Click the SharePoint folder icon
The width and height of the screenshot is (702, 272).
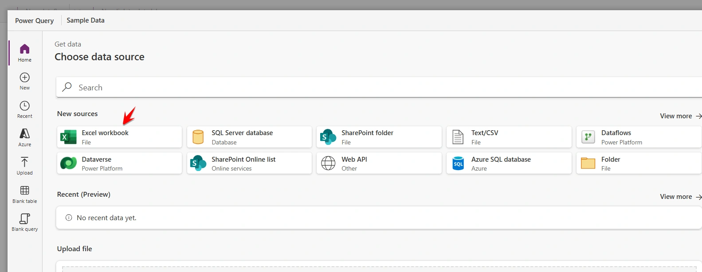[328, 137]
